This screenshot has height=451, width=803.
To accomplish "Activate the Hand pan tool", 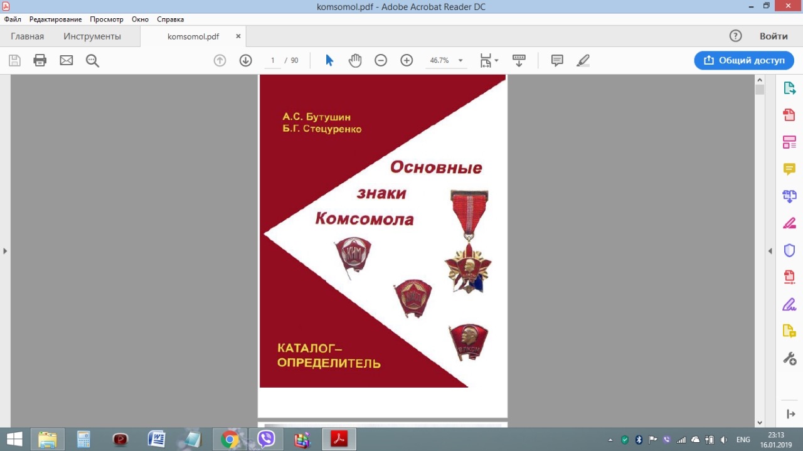I will [x=355, y=60].
